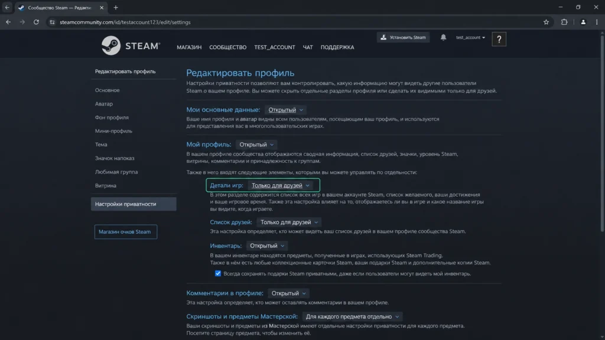Open browser three-dot menu

[597, 22]
